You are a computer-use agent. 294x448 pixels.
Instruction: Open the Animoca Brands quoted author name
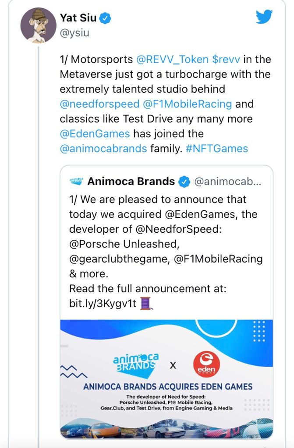tap(131, 182)
